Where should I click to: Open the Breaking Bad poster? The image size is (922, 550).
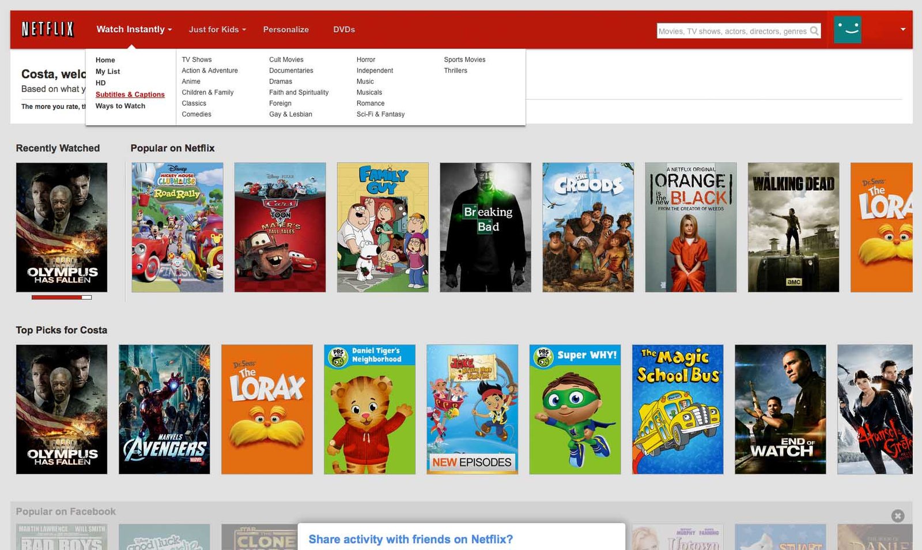pyautogui.click(x=485, y=227)
